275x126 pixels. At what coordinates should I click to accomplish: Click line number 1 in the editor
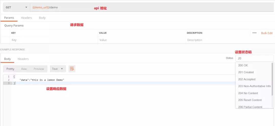coord(8,76)
